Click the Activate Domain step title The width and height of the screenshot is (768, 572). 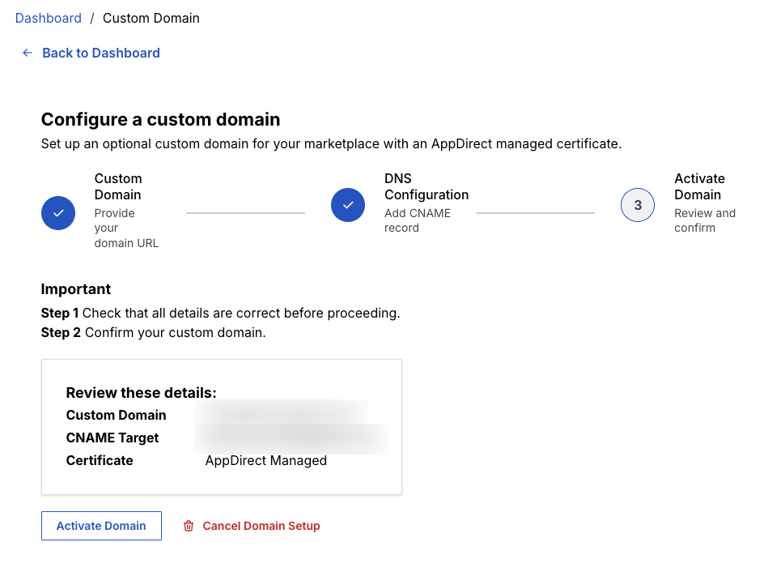coord(699,186)
